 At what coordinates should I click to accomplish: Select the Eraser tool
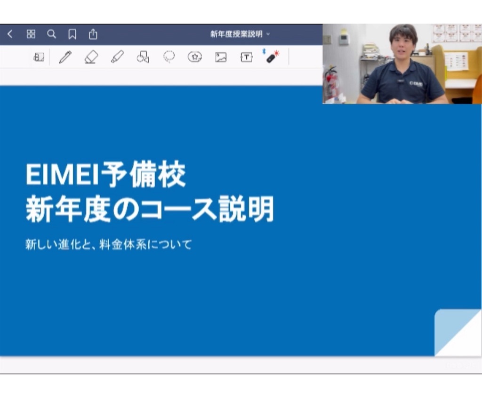point(91,57)
